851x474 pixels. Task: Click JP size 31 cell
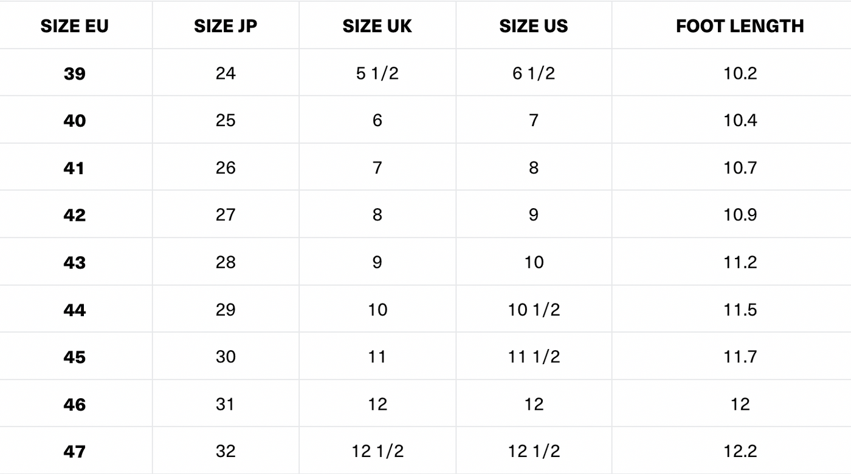226,404
